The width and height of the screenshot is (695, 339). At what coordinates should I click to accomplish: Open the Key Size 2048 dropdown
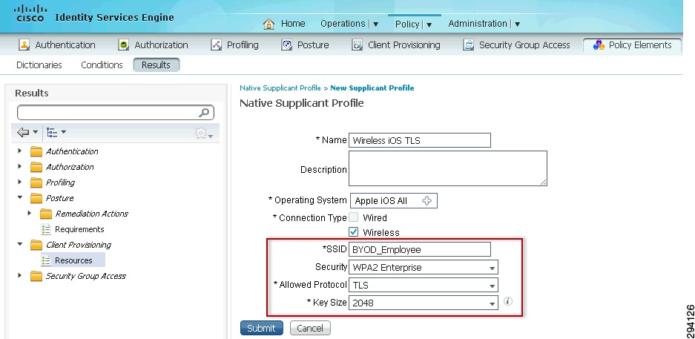point(424,303)
